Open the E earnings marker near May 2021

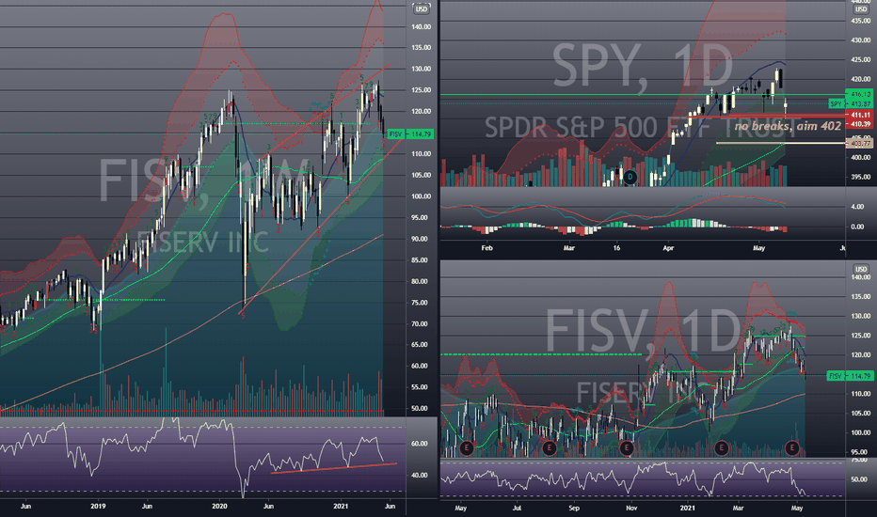coord(792,447)
